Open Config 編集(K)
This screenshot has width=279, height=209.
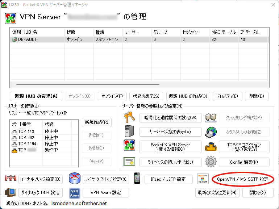pos(244,162)
